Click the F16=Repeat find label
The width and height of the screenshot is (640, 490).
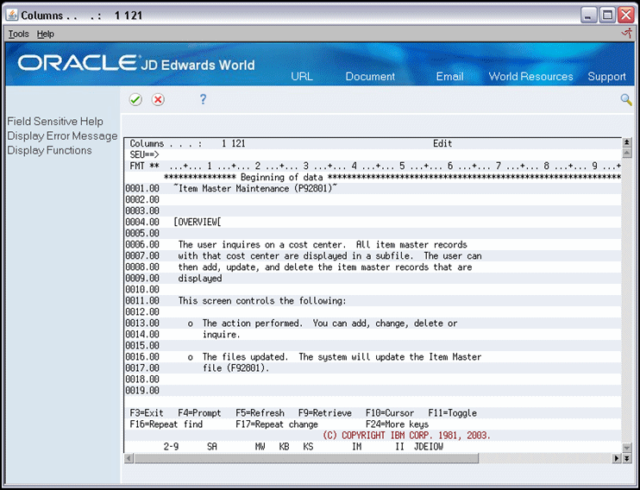166,424
